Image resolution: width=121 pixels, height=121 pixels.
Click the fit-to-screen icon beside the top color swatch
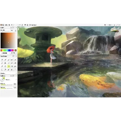coord(3,25)
